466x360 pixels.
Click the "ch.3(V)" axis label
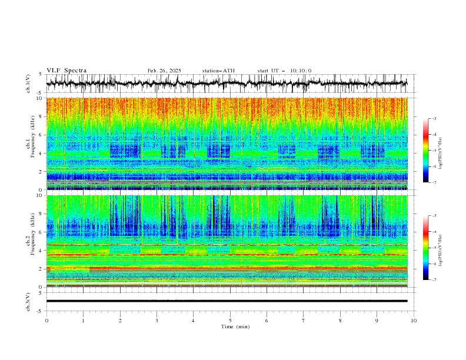pos(28,302)
